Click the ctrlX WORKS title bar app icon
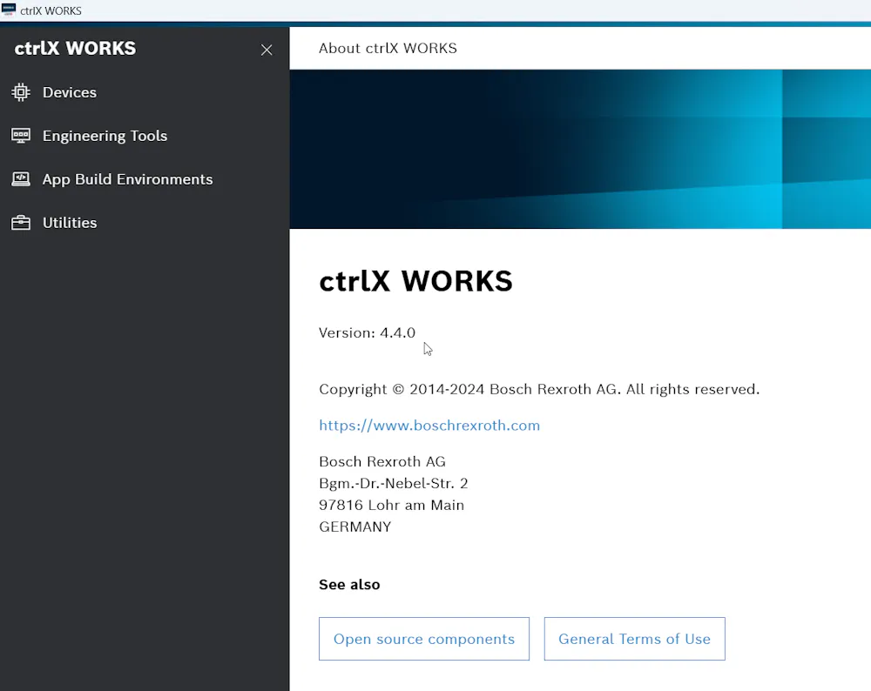 pyautogui.click(x=9, y=10)
